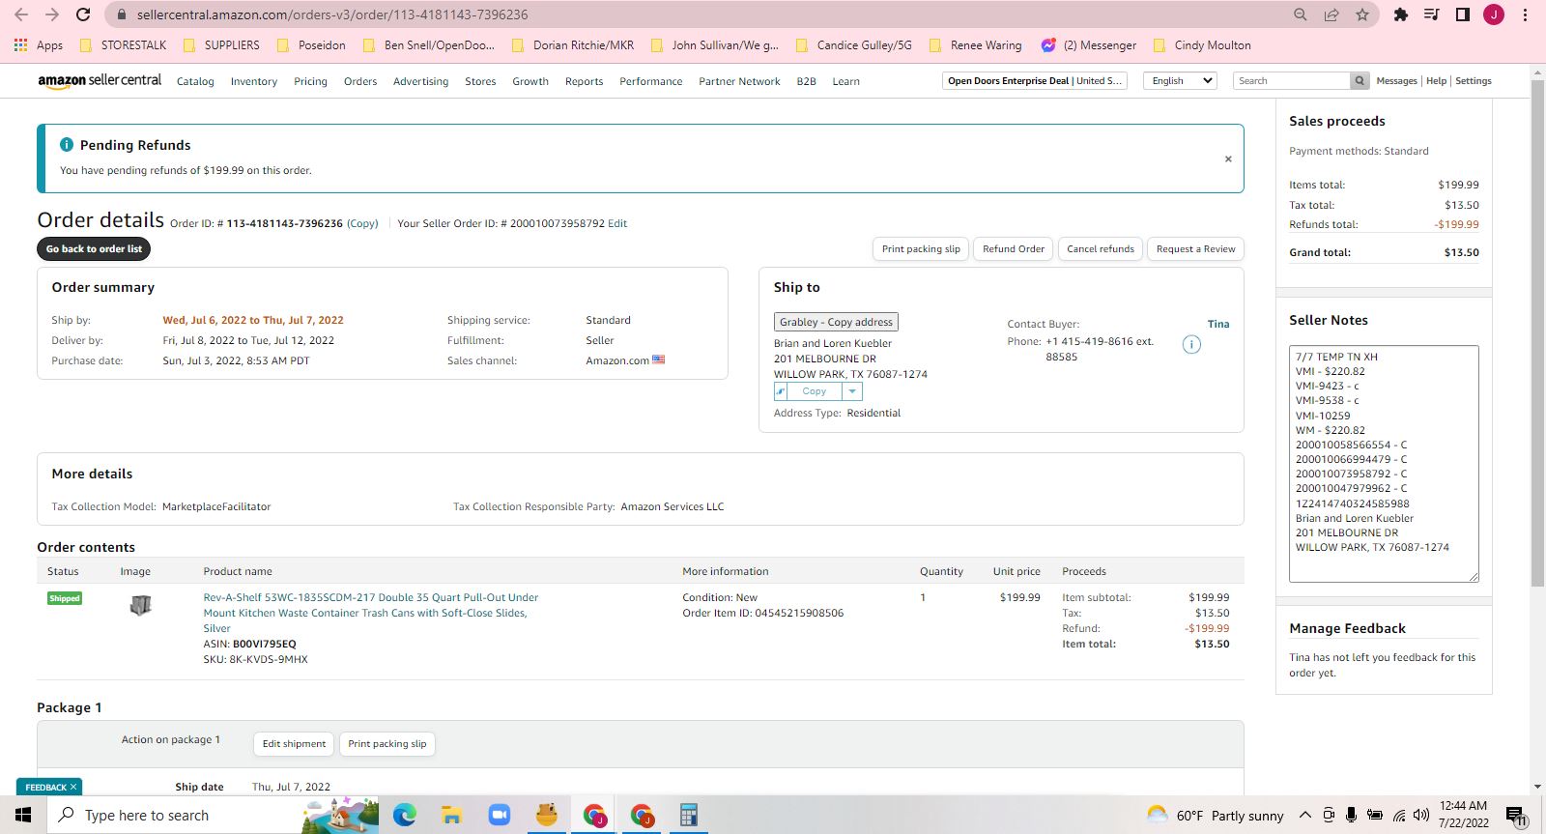1546x834 pixels.
Task: Open the Chrome profile avatar
Action: (x=1494, y=14)
